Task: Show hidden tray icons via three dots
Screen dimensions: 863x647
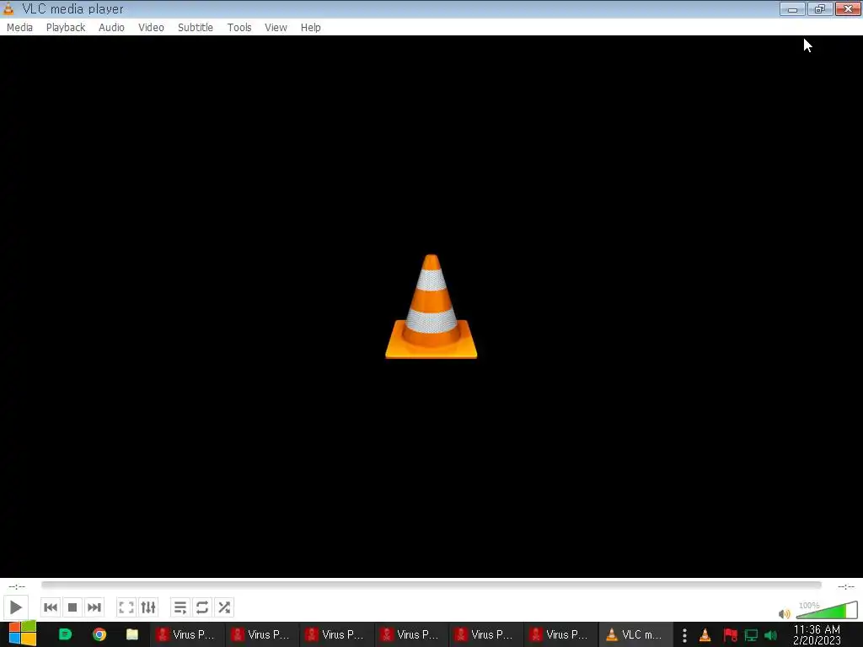Action: [x=684, y=635]
